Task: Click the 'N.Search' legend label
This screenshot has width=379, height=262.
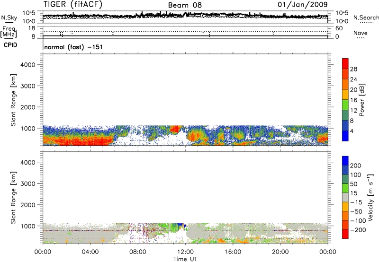Action: click(x=366, y=17)
